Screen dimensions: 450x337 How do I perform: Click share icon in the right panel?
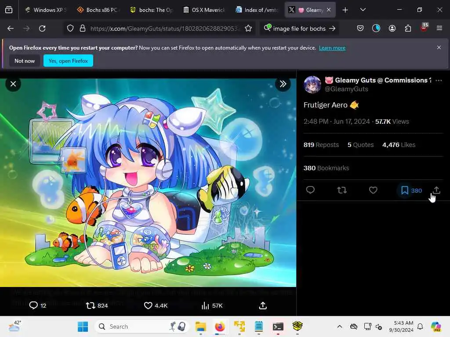coord(436,190)
